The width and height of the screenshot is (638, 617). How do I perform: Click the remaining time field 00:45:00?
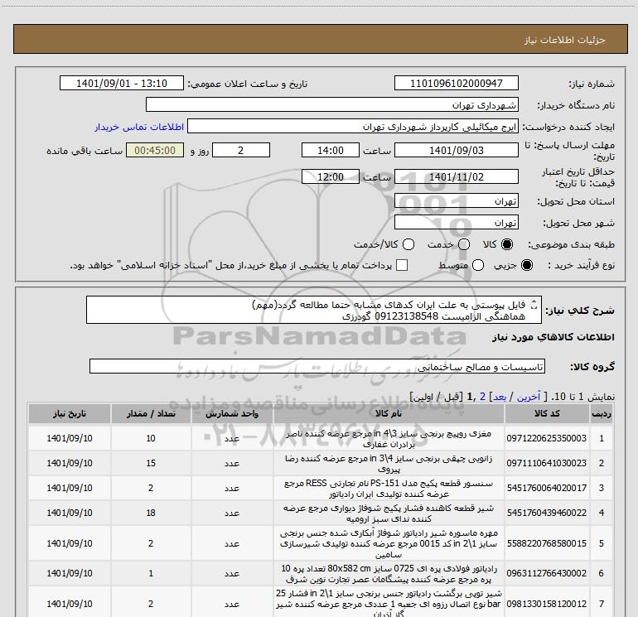pos(155,150)
